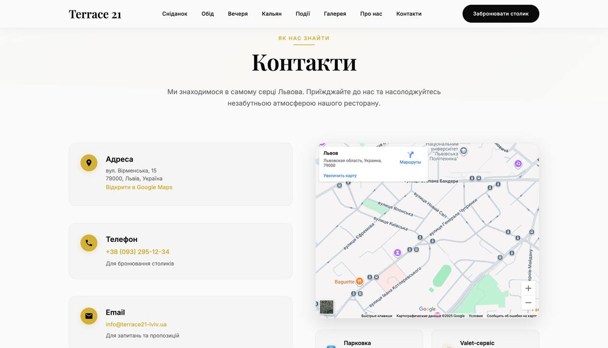This screenshot has width=608, height=348.
Task: Click Сообщить об ошибке на карте link
Action: pos(512,316)
